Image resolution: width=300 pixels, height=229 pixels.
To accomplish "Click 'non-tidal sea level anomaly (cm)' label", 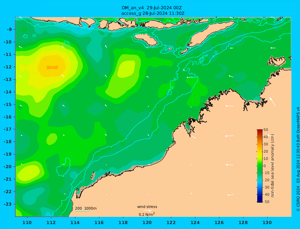I will click(x=273, y=166).
